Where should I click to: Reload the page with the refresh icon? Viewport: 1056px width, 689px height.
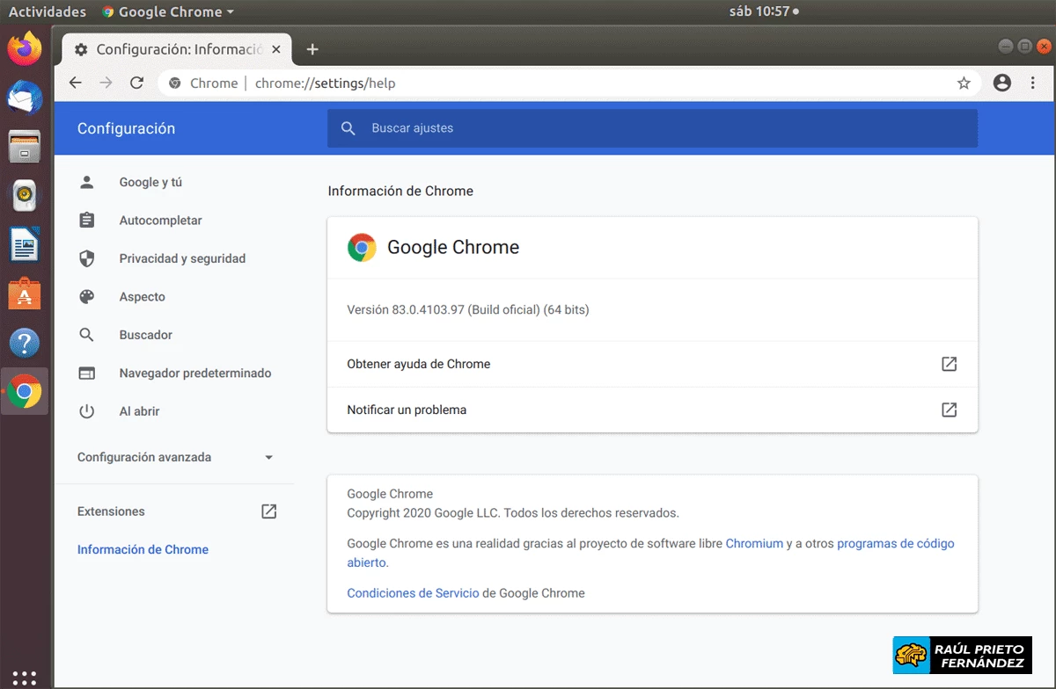tap(136, 83)
